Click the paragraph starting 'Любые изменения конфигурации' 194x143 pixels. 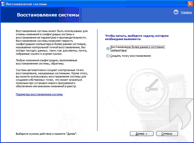(x=42, y=63)
